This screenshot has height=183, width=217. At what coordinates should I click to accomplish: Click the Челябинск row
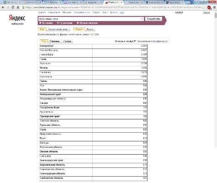coord(93,72)
